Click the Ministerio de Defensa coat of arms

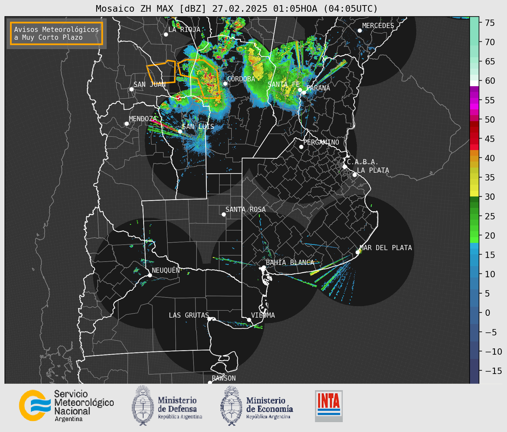point(143,406)
